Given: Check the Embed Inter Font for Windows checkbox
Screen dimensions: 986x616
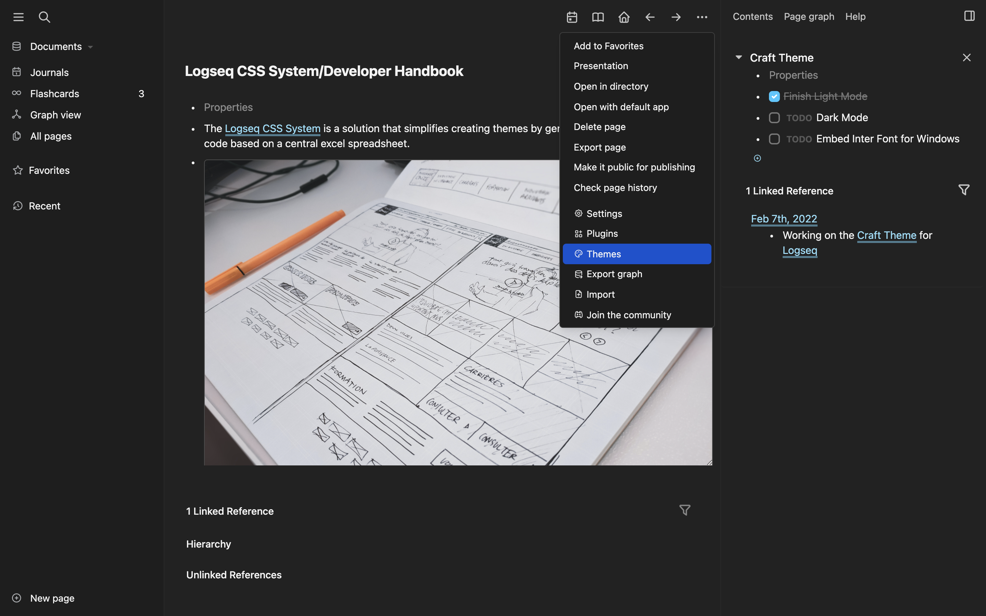Looking at the screenshot, I should (774, 139).
